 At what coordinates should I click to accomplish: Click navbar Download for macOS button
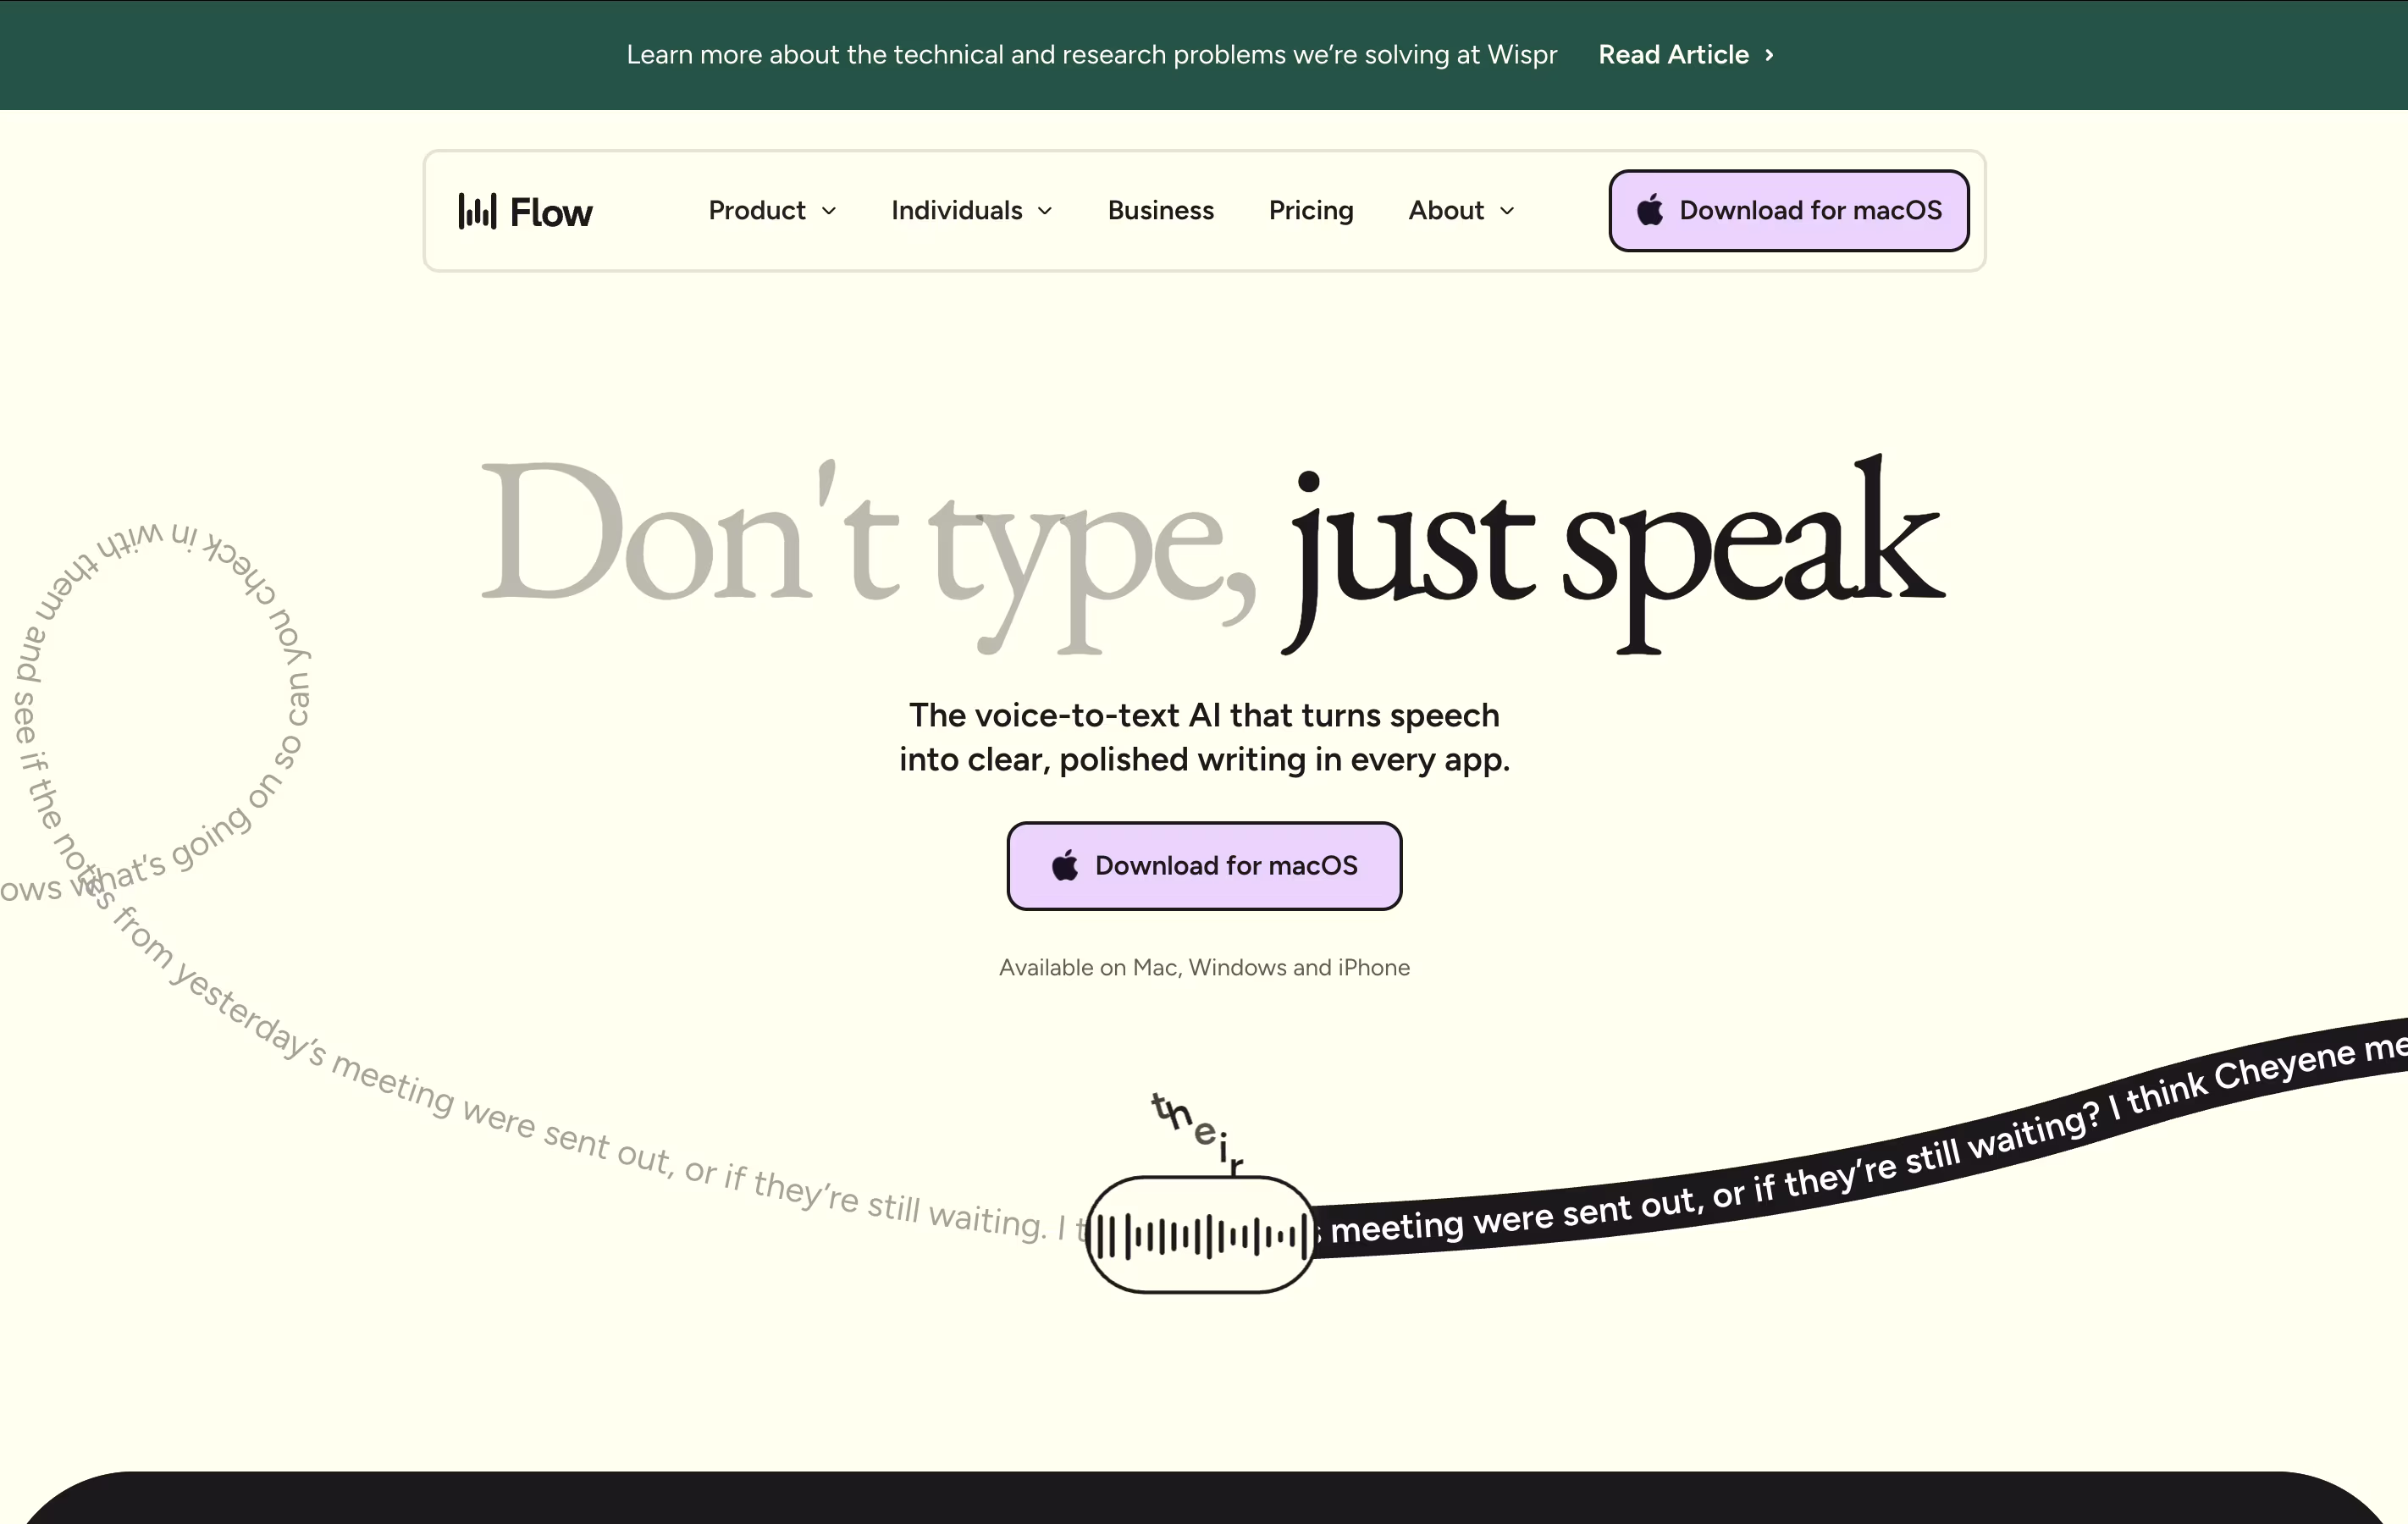pos(1788,210)
